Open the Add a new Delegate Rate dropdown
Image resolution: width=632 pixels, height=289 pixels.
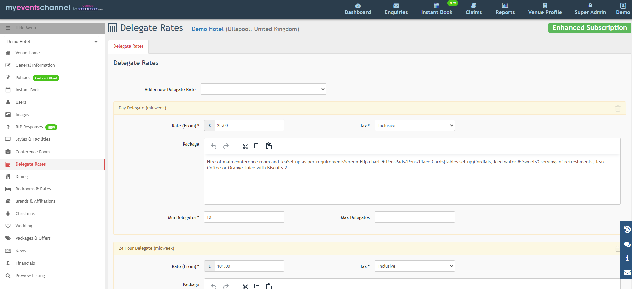[263, 89]
